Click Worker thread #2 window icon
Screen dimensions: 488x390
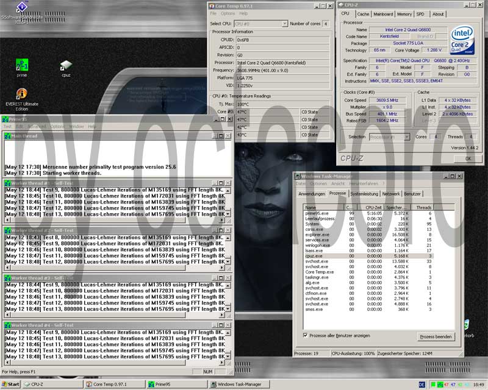7,230
